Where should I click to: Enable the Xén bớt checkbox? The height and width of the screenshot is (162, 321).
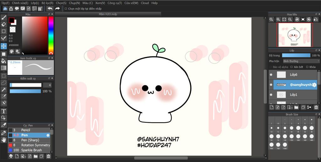292,67
